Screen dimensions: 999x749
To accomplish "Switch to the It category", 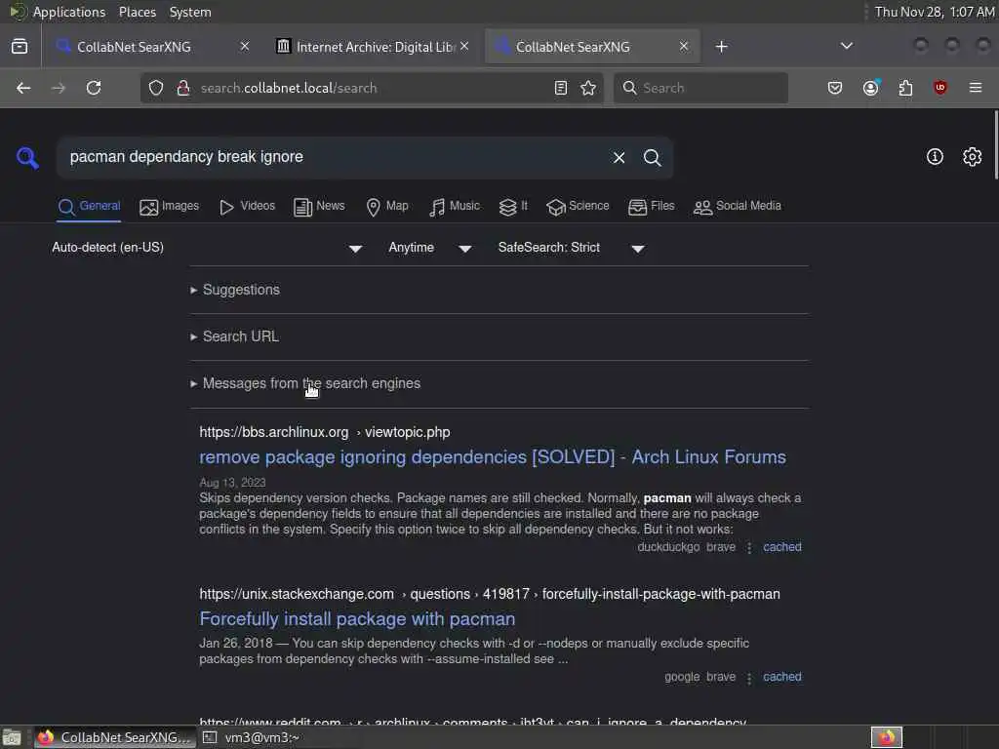I will 513,207.
